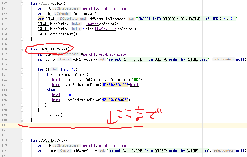Click executeInsert() call on line 113

click(x=63, y=34)
